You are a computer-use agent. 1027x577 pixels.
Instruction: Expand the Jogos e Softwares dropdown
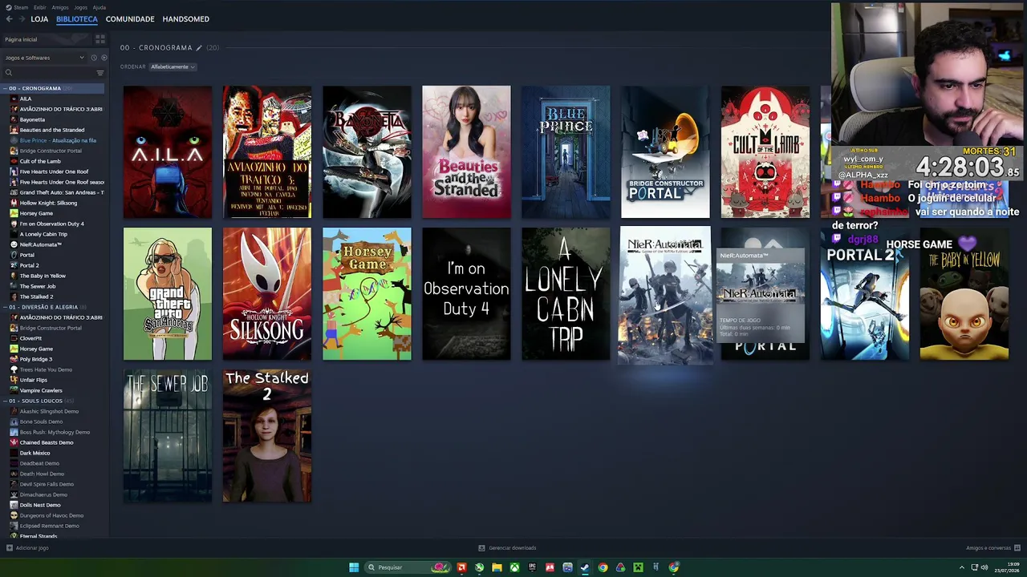click(44, 58)
